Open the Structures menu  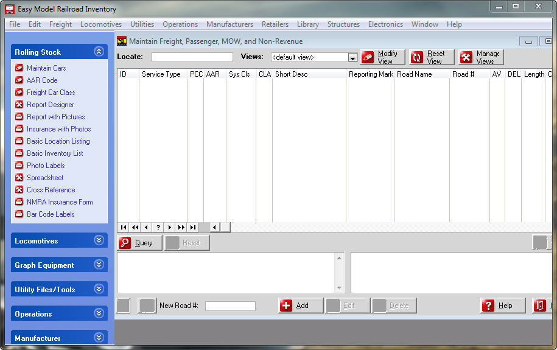[343, 24]
